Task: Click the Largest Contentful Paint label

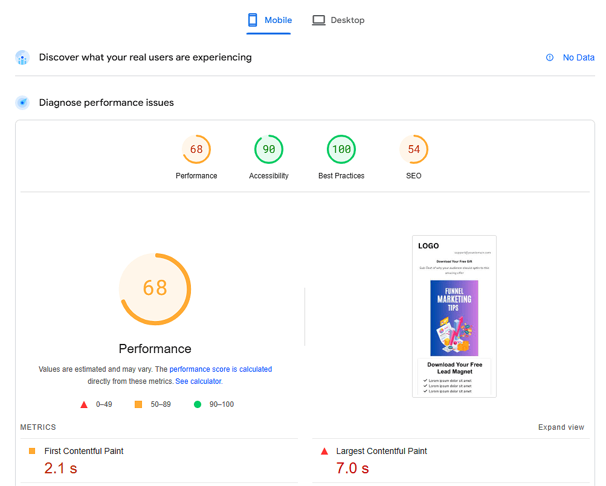Action: pos(381,451)
